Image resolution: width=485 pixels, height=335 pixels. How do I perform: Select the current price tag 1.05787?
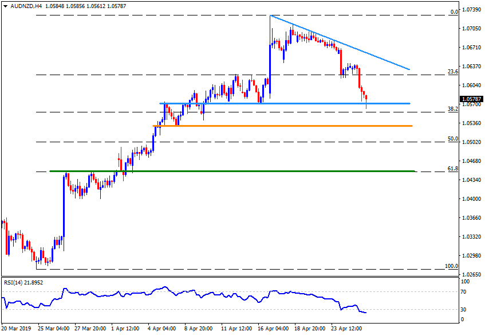[471, 99]
